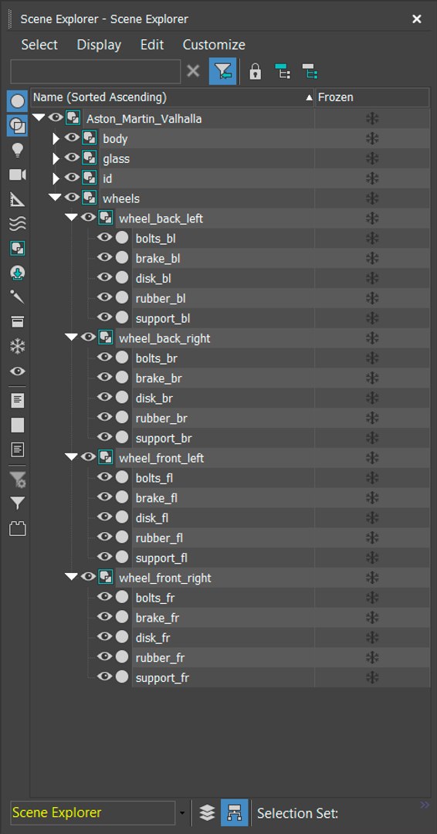Open the Customize menu
The image size is (437, 834).
pyautogui.click(x=214, y=45)
